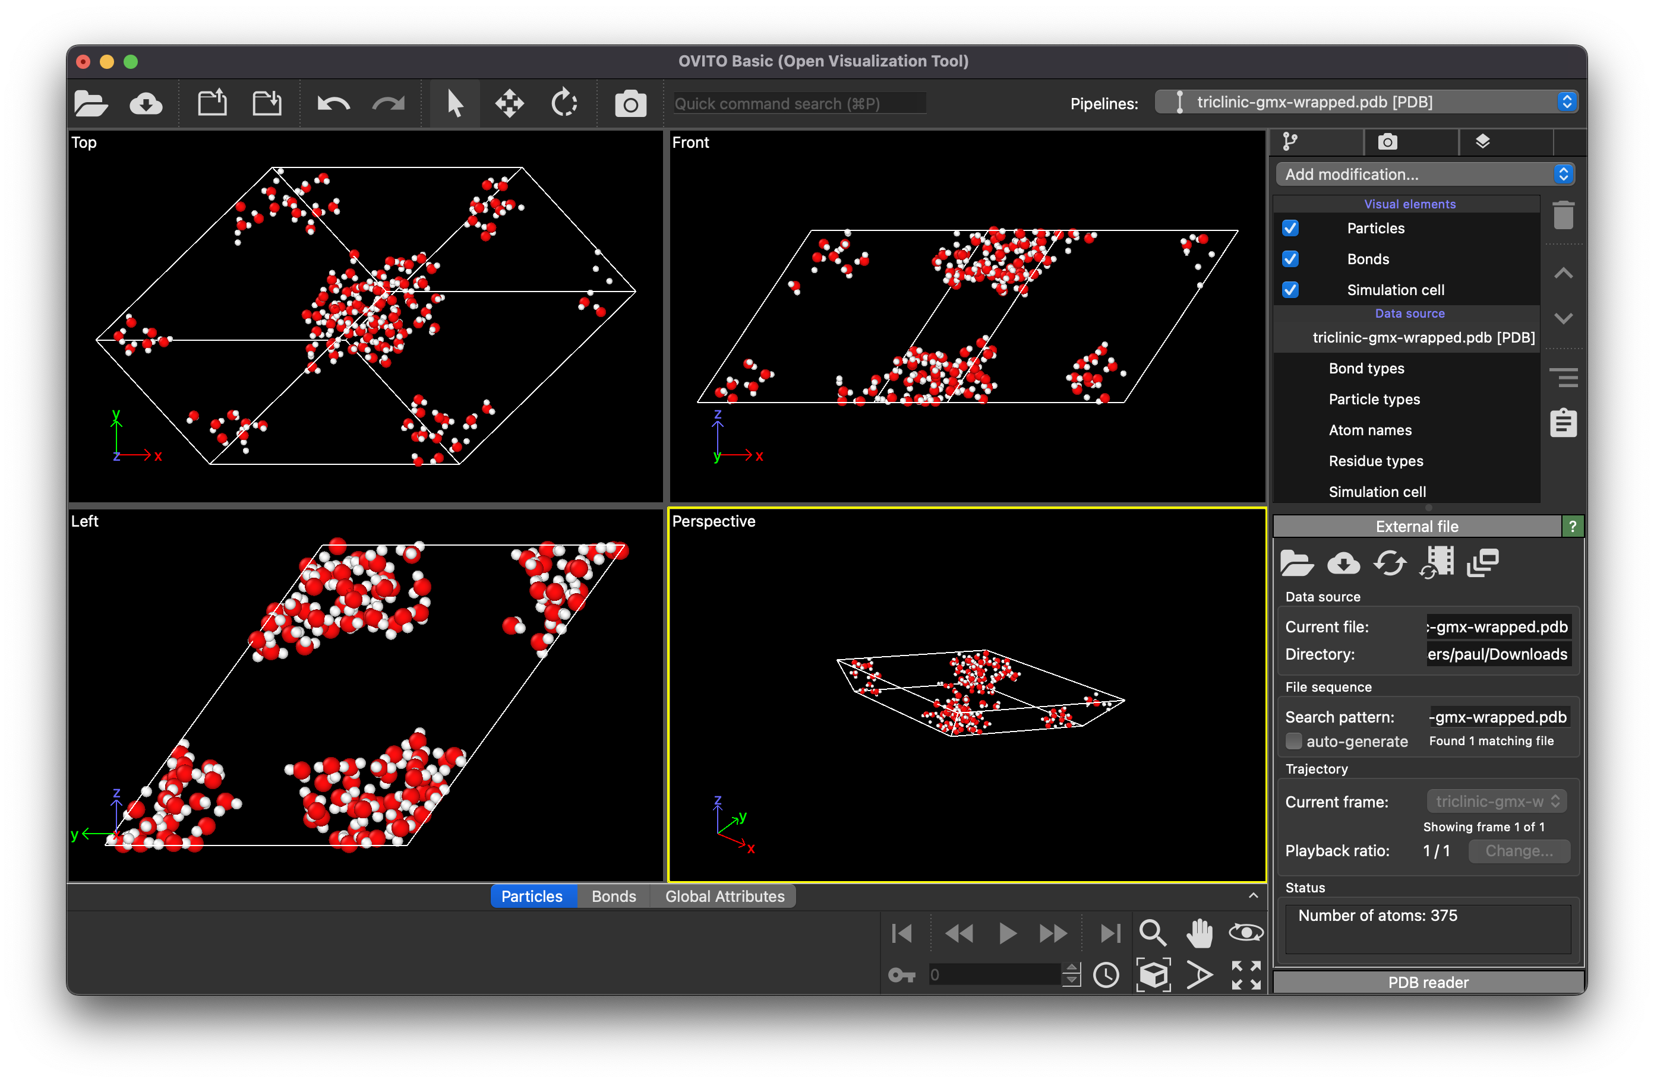Uncheck the Particles visual element
Image resolution: width=1654 pixels, height=1083 pixels.
click(x=1290, y=229)
